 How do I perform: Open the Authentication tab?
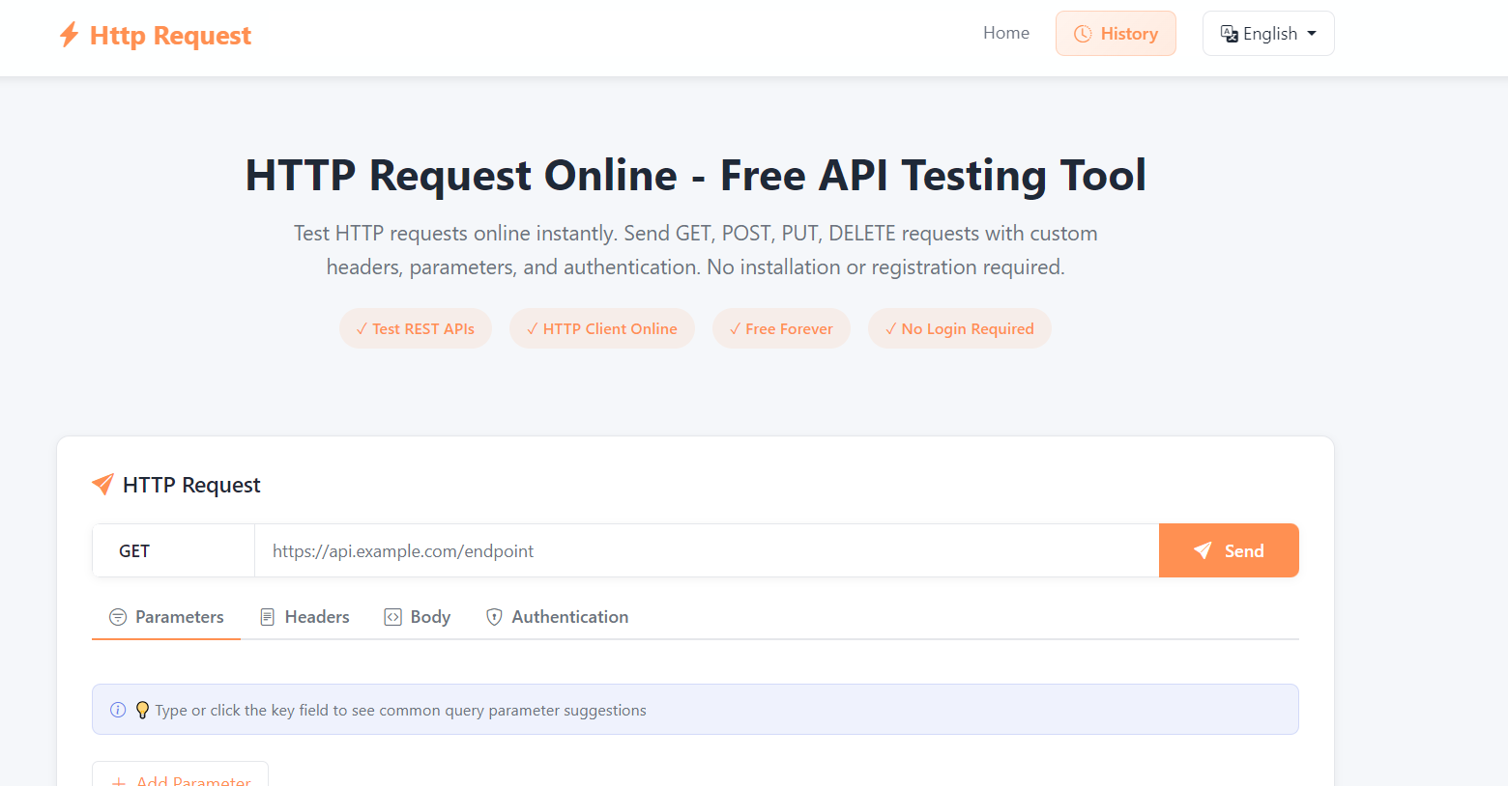(569, 616)
